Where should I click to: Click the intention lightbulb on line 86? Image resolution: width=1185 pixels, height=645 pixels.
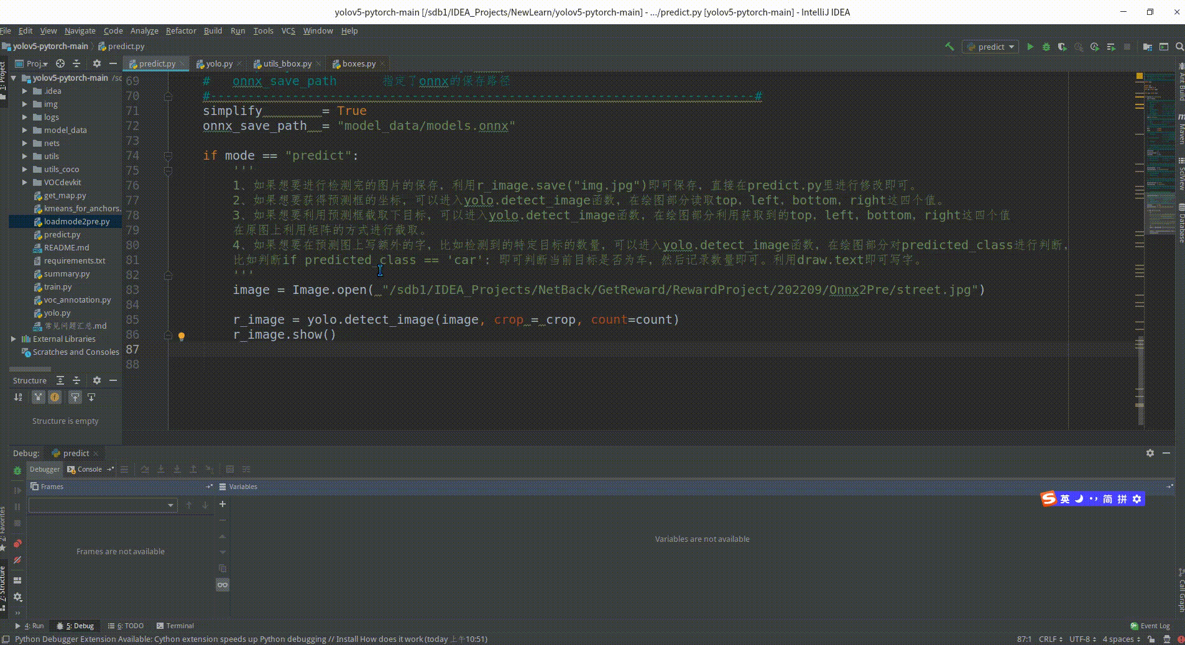pos(182,336)
